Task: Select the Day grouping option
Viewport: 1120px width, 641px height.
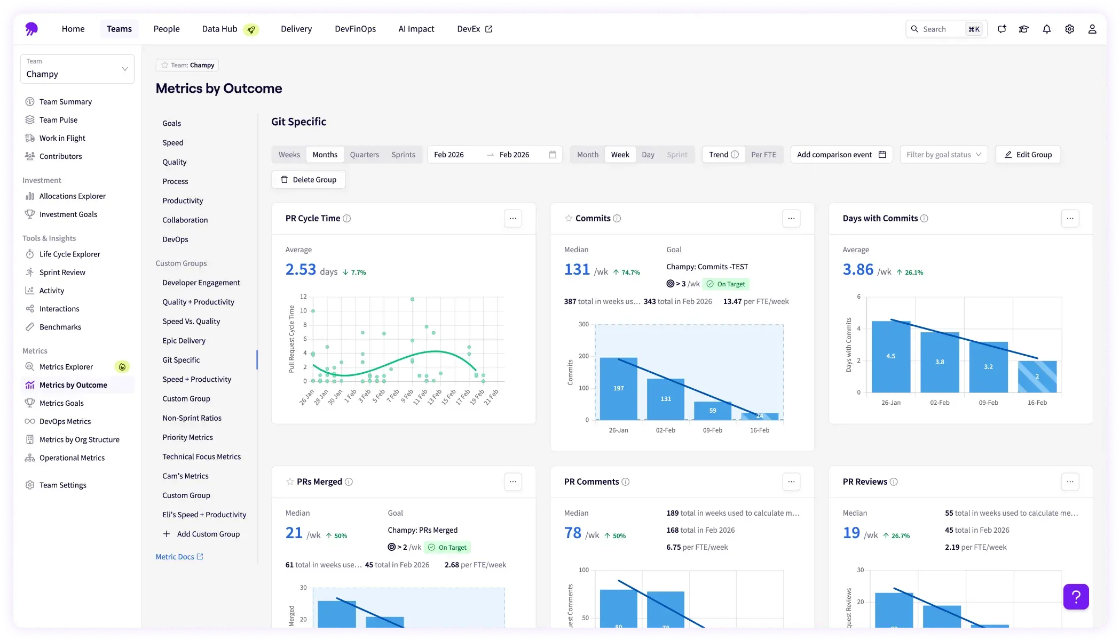Action: pyautogui.click(x=648, y=155)
